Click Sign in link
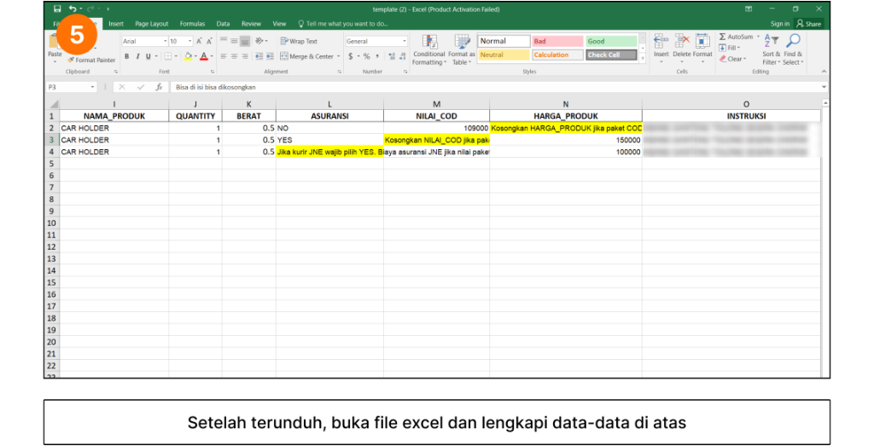Screen dimensions: 874x446 779,24
